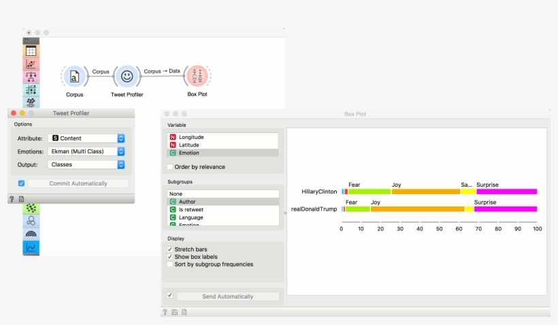Select the scatter plot Visualize category icon
Viewport: 558px width, 325px height.
[31, 64]
